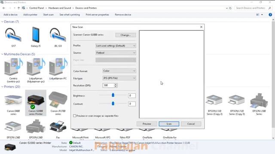Enable Preview or scan images as separate files

point(74,116)
